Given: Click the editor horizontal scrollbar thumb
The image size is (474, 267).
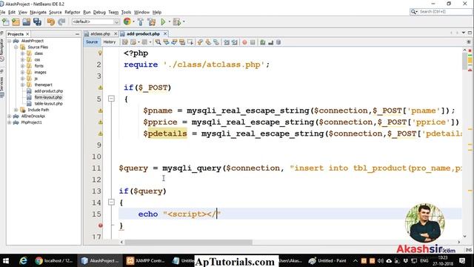Looking at the screenshot, I should [188, 243].
